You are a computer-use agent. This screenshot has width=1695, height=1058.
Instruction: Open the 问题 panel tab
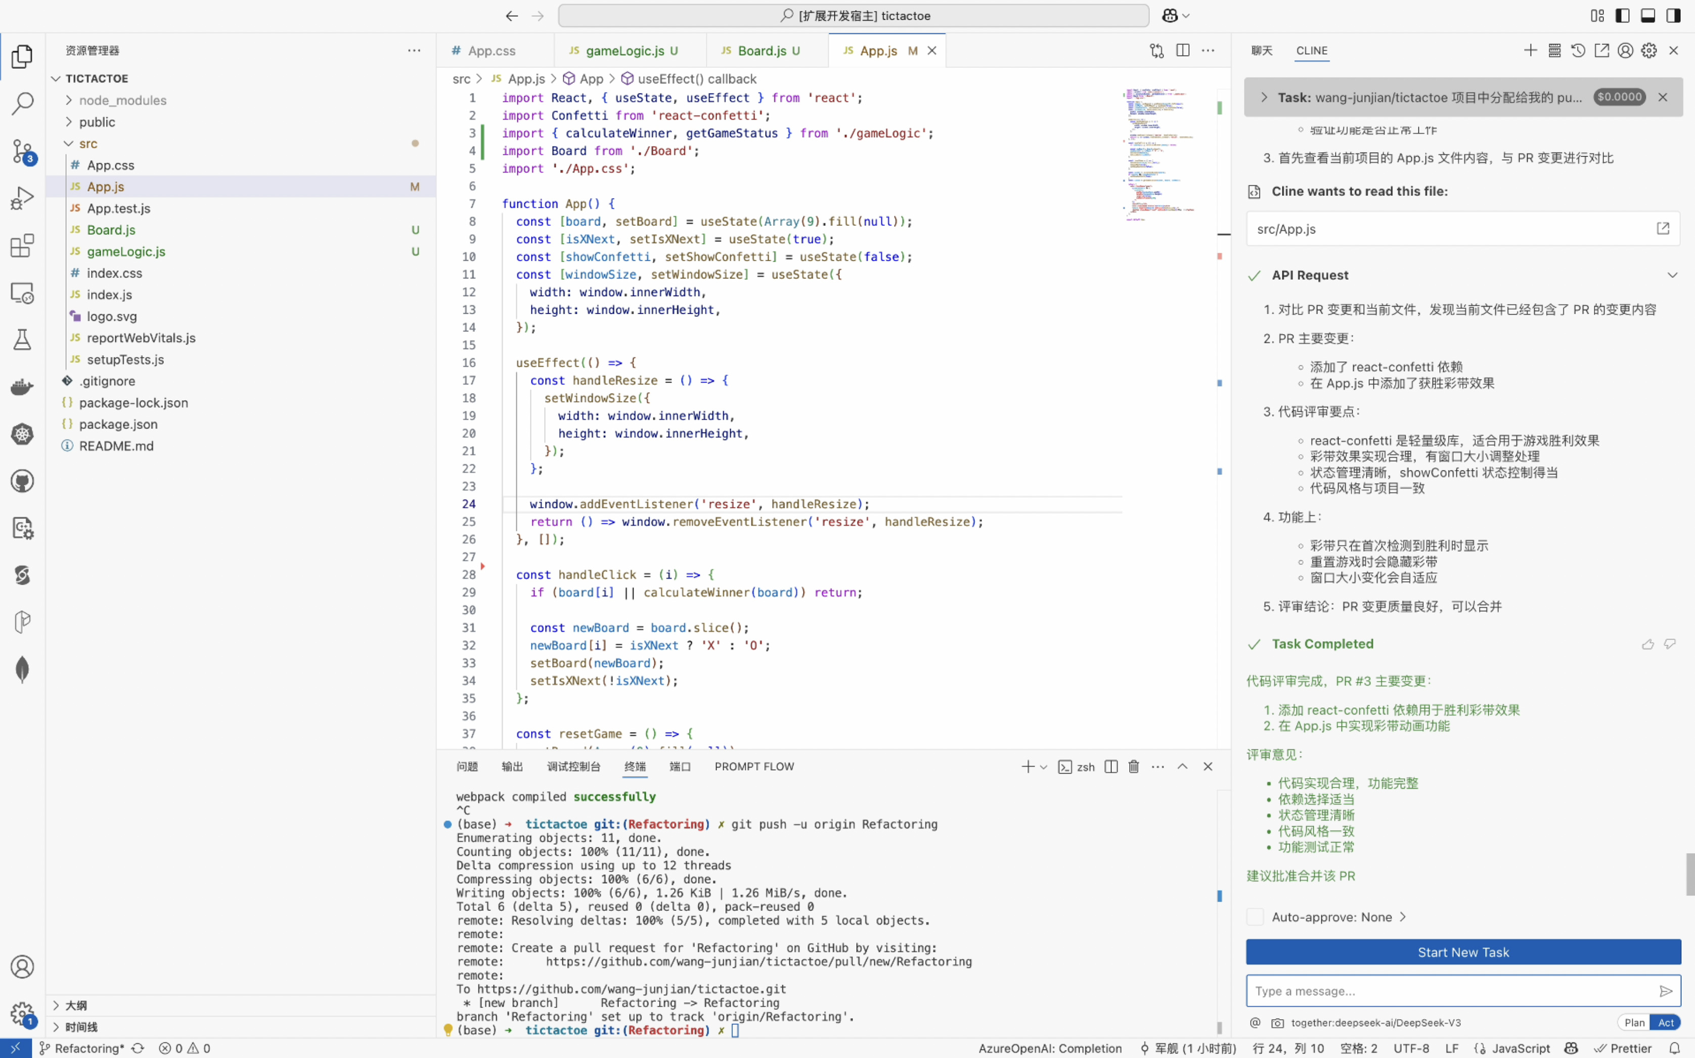pyautogui.click(x=467, y=767)
